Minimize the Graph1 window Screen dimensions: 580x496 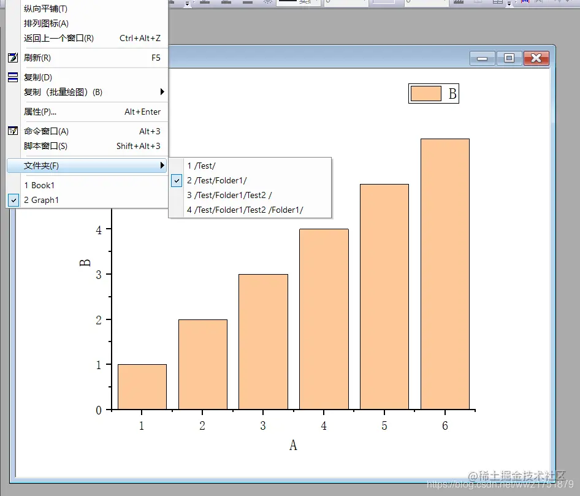tap(482, 58)
